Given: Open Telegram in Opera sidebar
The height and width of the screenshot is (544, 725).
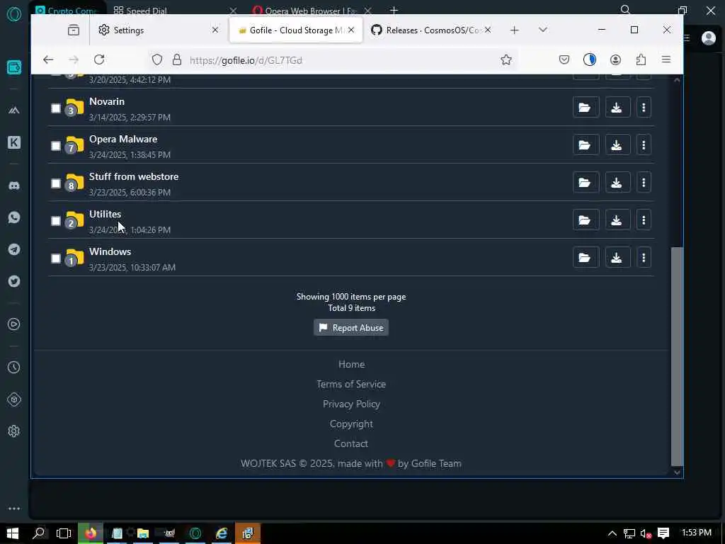Looking at the screenshot, I should pos(14,249).
